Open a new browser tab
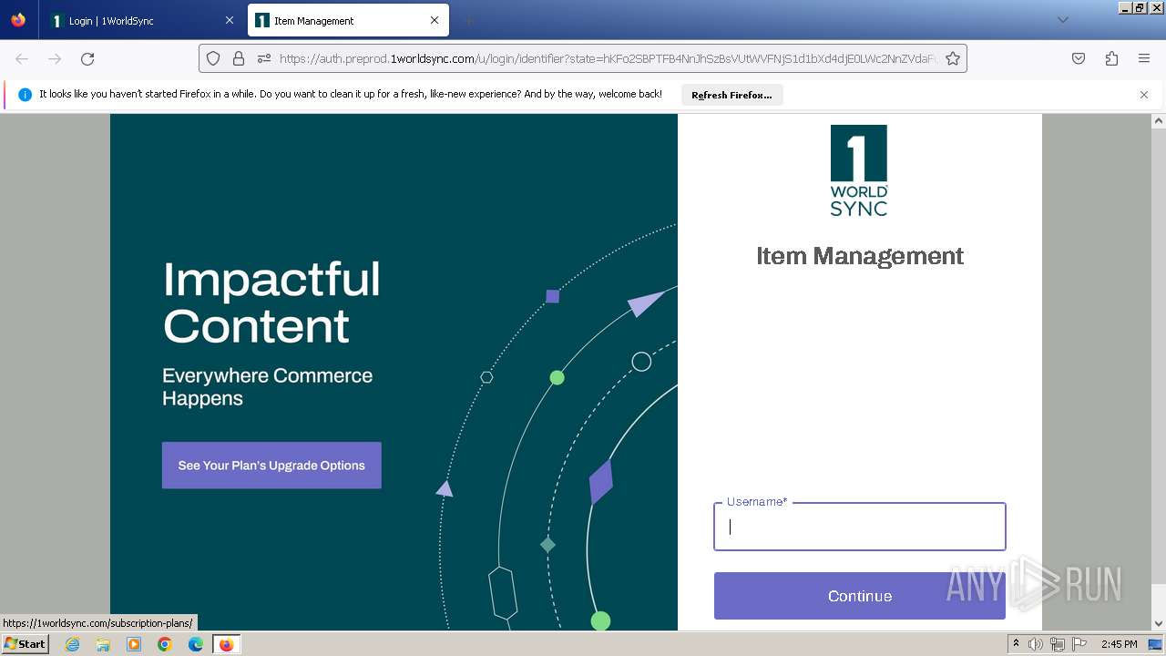 pyautogui.click(x=468, y=20)
